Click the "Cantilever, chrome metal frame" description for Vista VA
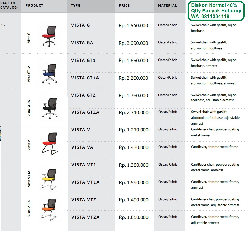This screenshot has height=236, width=246. coord(214,147)
